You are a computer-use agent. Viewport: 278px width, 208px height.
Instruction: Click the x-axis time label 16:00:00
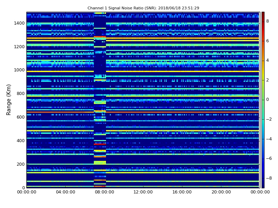[182, 192]
